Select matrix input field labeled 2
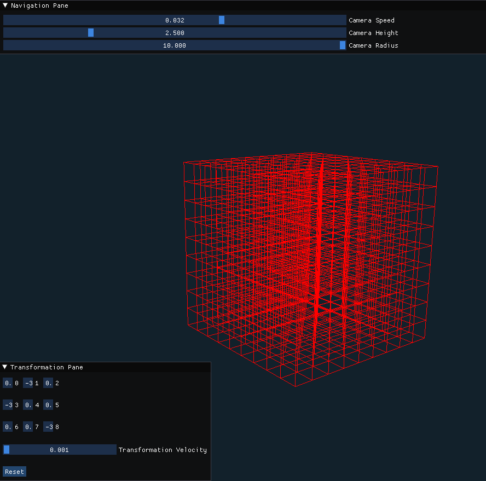 tap(48, 383)
